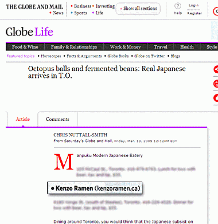The height and width of the screenshot is (224, 218).
Task: Click the Globe Life logo
Action: (29, 32)
